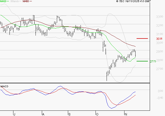Viewport: 165px width, 116px height.
Task: Click the BBands legend label
Action: tap(14, 1)
